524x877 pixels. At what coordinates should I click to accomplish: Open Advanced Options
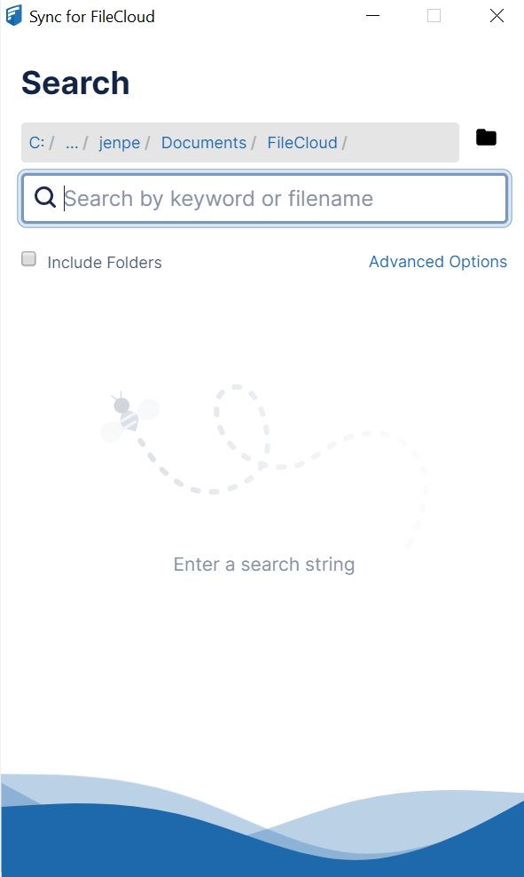tap(437, 261)
